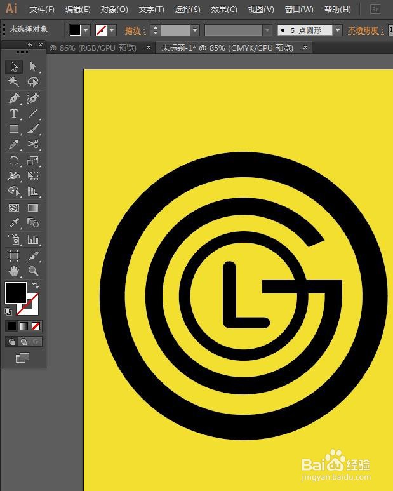
Task: Select the Mesh tool
Action: [14, 208]
